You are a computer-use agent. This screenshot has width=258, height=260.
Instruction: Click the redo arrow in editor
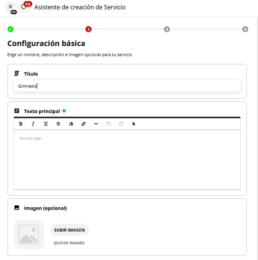pos(121,124)
